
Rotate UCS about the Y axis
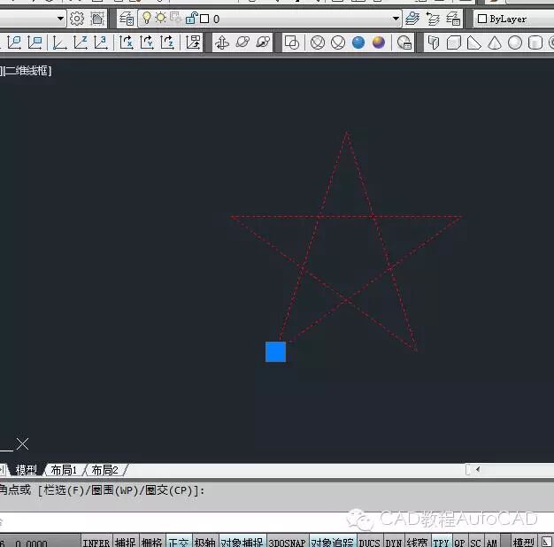147,42
